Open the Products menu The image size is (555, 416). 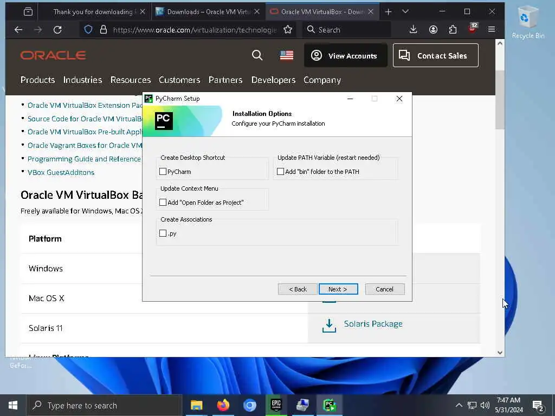point(37,80)
